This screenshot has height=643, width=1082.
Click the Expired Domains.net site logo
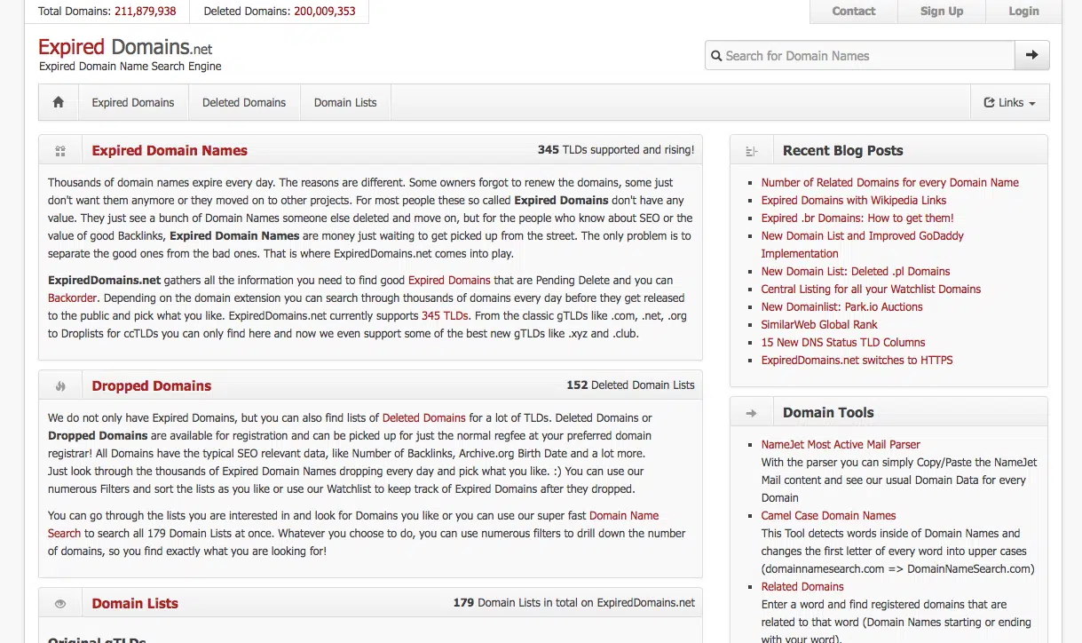point(125,47)
